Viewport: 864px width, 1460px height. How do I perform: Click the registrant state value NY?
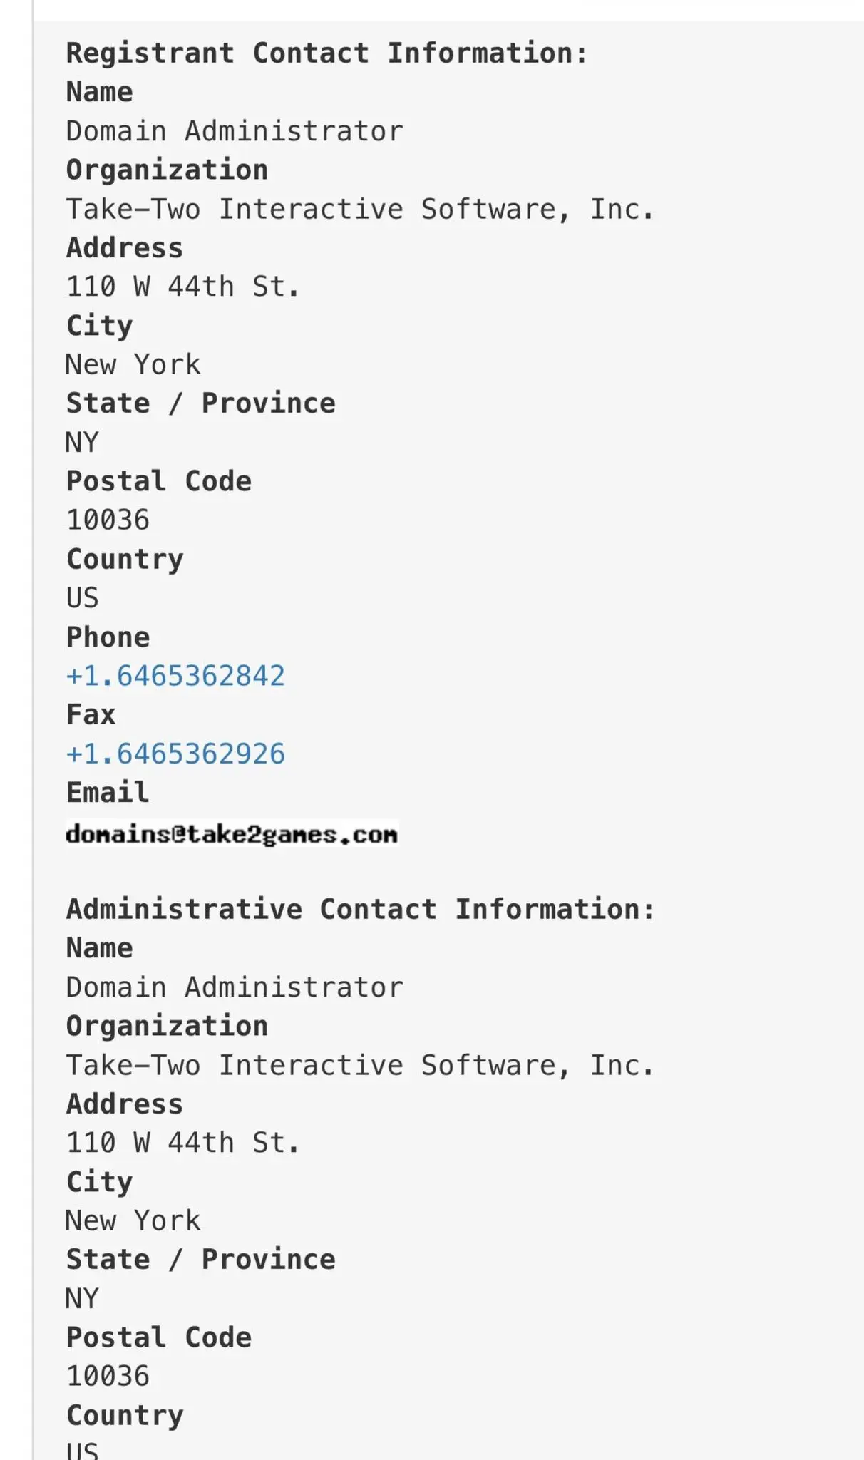pos(82,443)
